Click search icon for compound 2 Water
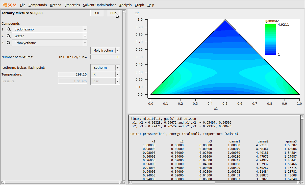The width and height of the screenshot is (305, 185). [x=9, y=36]
